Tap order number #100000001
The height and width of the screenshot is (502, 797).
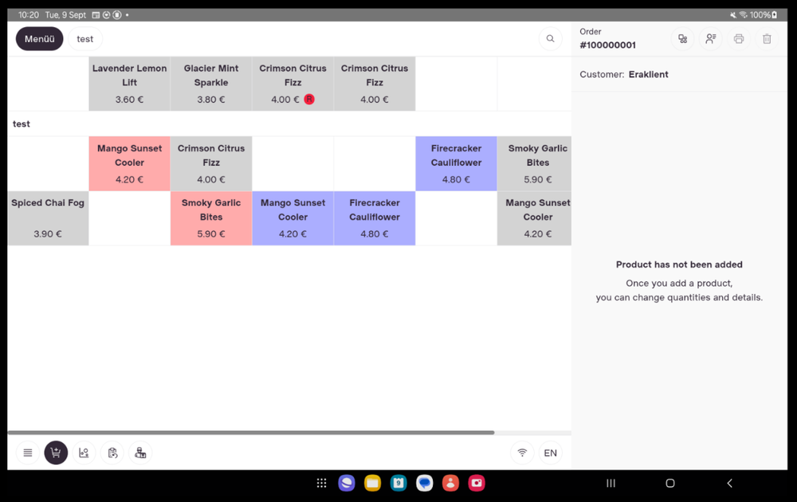607,45
